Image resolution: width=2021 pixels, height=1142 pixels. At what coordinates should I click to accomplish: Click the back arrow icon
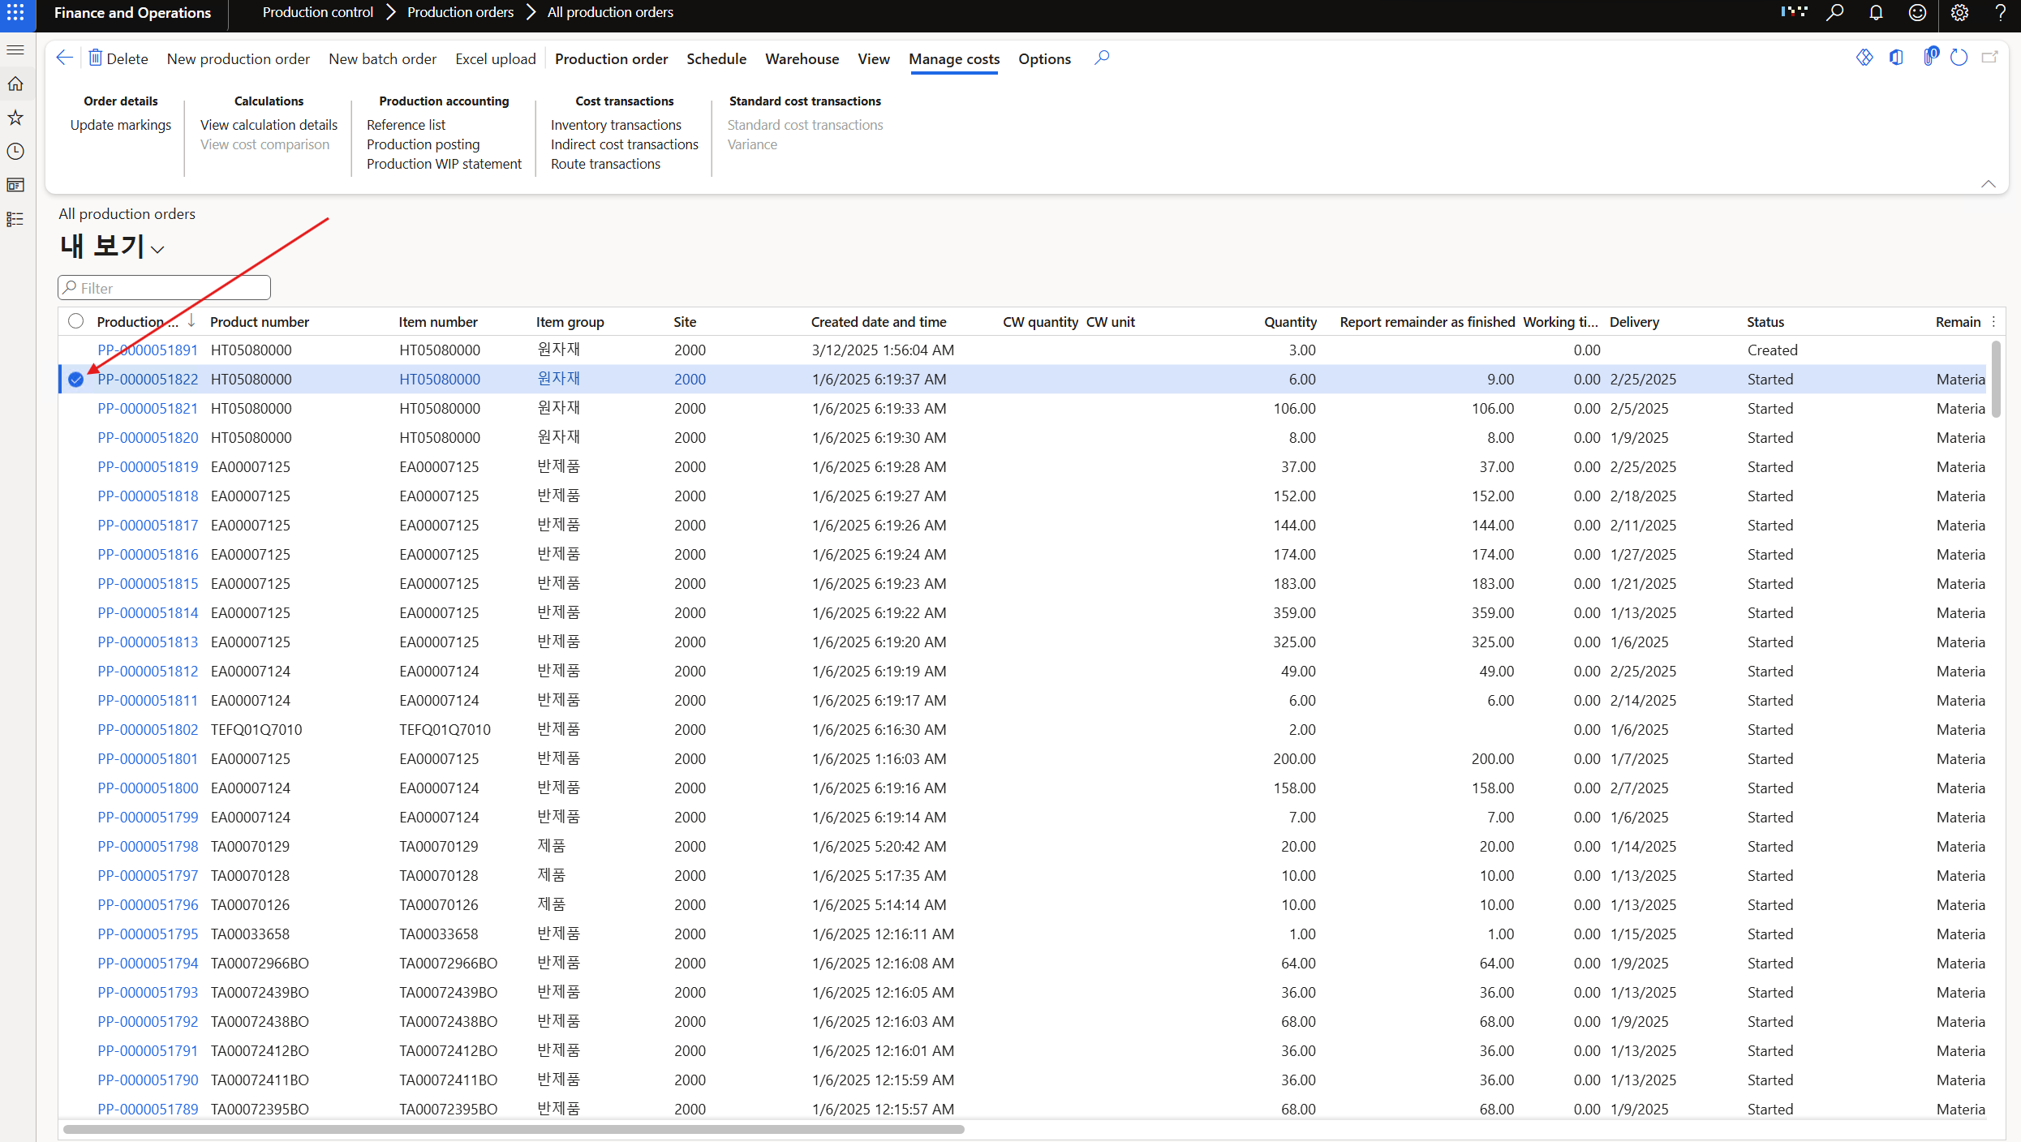coord(65,58)
